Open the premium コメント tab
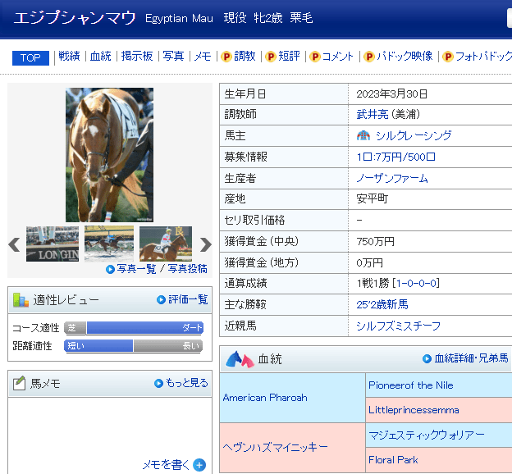The width and height of the screenshot is (512, 474). (337, 56)
